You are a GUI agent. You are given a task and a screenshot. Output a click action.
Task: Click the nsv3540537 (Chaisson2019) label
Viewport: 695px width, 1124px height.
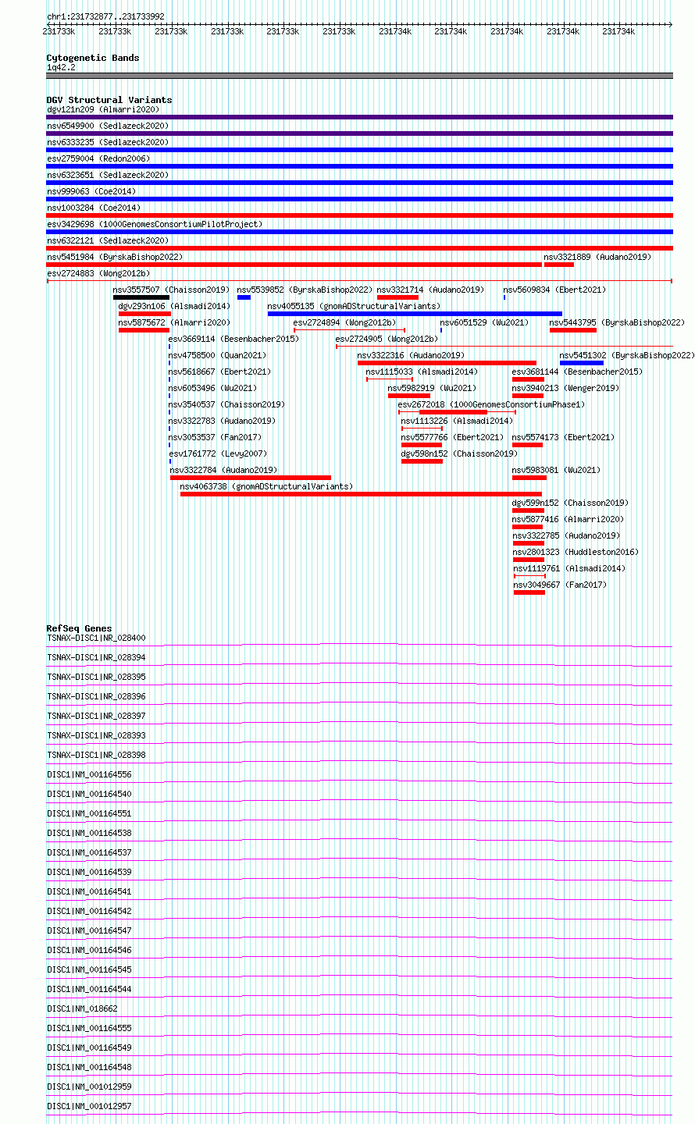[x=226, y=404]
